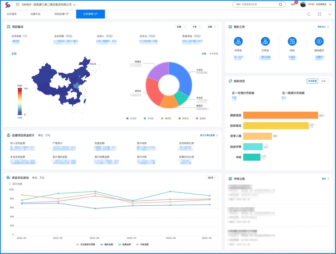Click the 我的工作 panel icon
Screen dimensions: 336x254
230,27
